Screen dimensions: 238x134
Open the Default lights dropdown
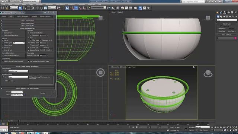(19, 43)
